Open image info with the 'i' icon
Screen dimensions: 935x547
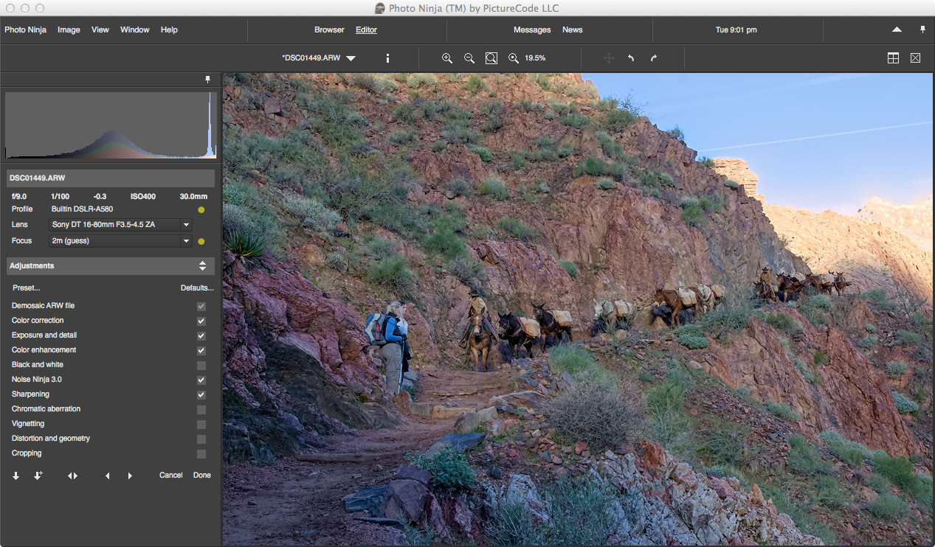tap(387, 58)
